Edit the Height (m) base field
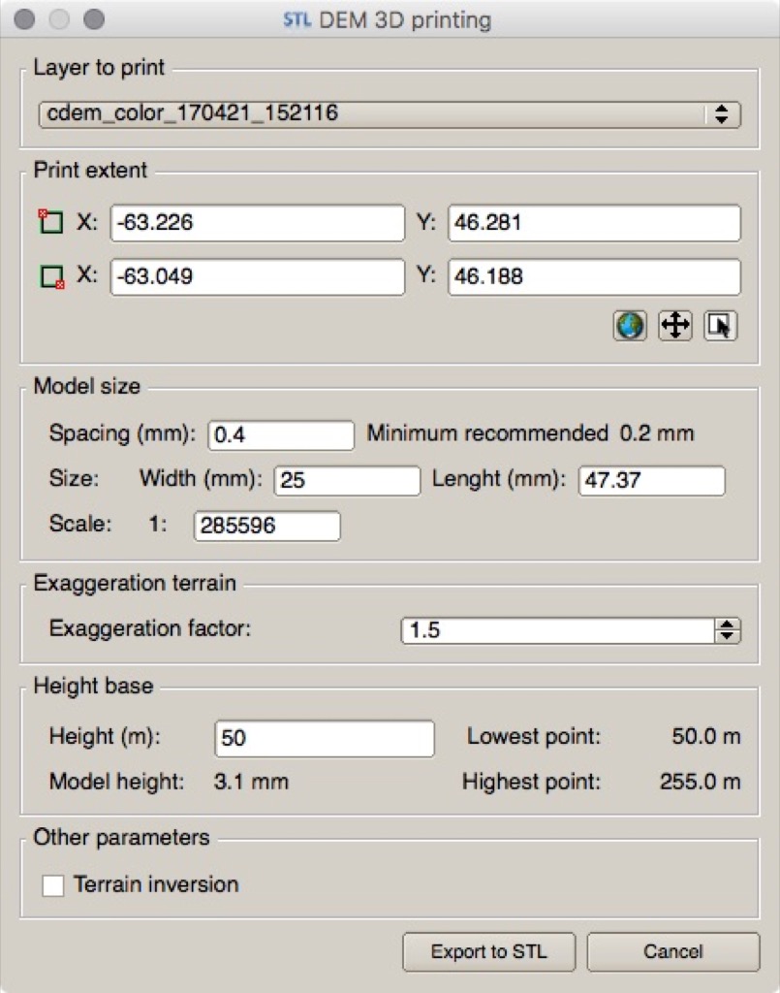 pos(325,738)
